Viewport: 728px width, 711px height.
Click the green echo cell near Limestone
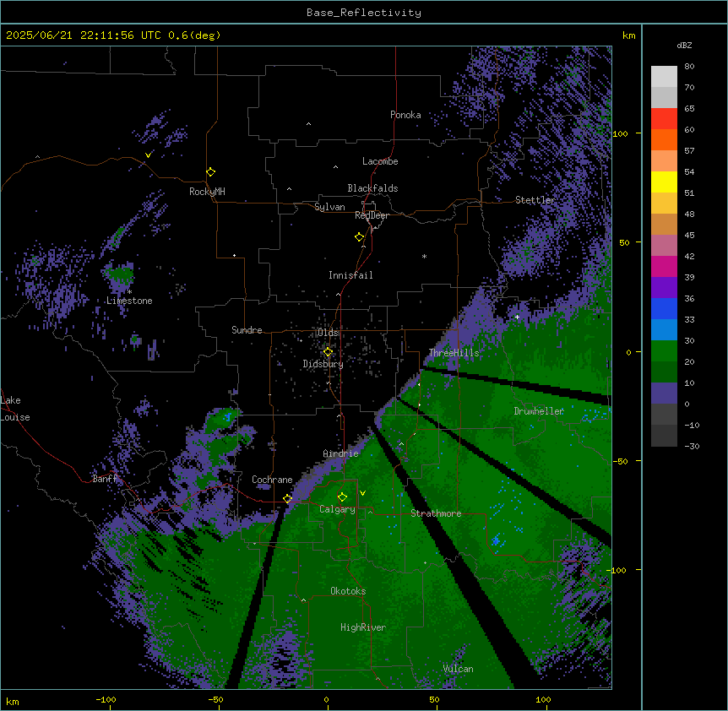pyautogui.click(x=120, y=274)
